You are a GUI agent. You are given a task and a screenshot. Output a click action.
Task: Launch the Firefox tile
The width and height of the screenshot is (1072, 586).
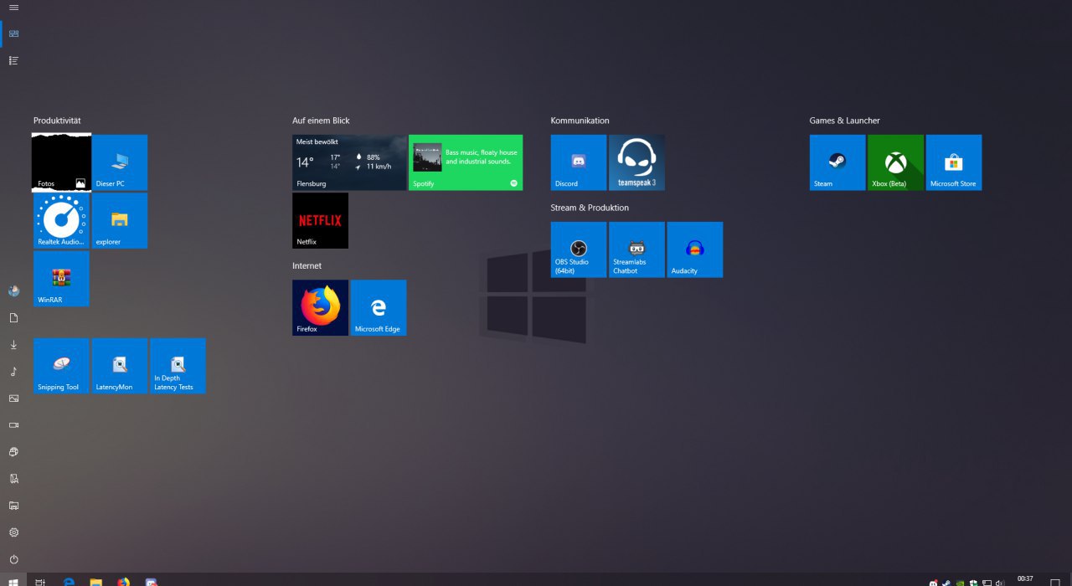pyautogui.click(x=320, y=308)
